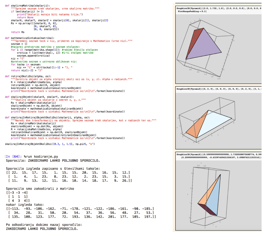This screenshot has height=234, width=263.
Task: Click the "seznam = []" assignment line
Action: [19, 44]
